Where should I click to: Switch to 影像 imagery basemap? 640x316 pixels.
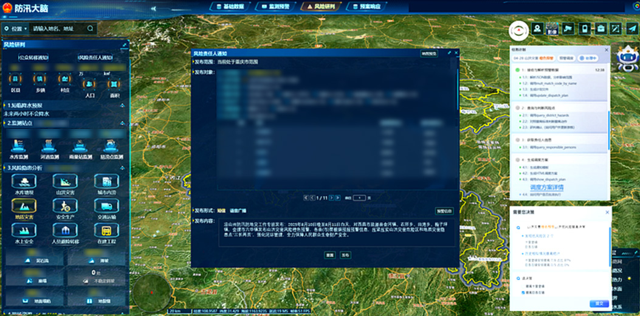click(552, 28)
